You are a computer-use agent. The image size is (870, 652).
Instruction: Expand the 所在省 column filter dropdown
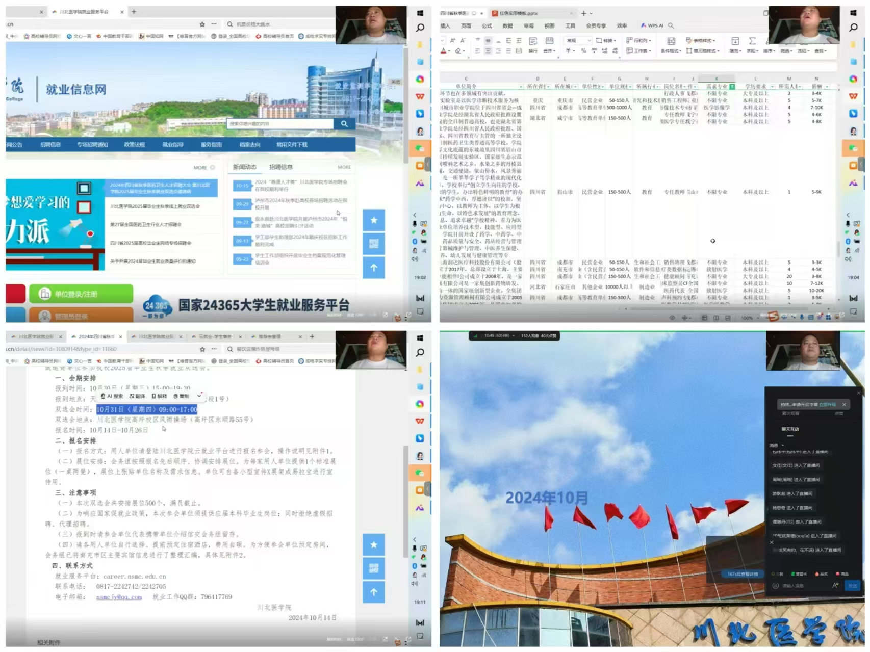548,87
